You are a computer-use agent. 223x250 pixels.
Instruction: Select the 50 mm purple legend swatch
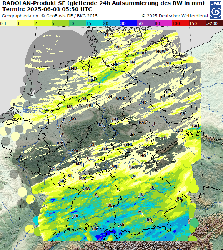146,23
